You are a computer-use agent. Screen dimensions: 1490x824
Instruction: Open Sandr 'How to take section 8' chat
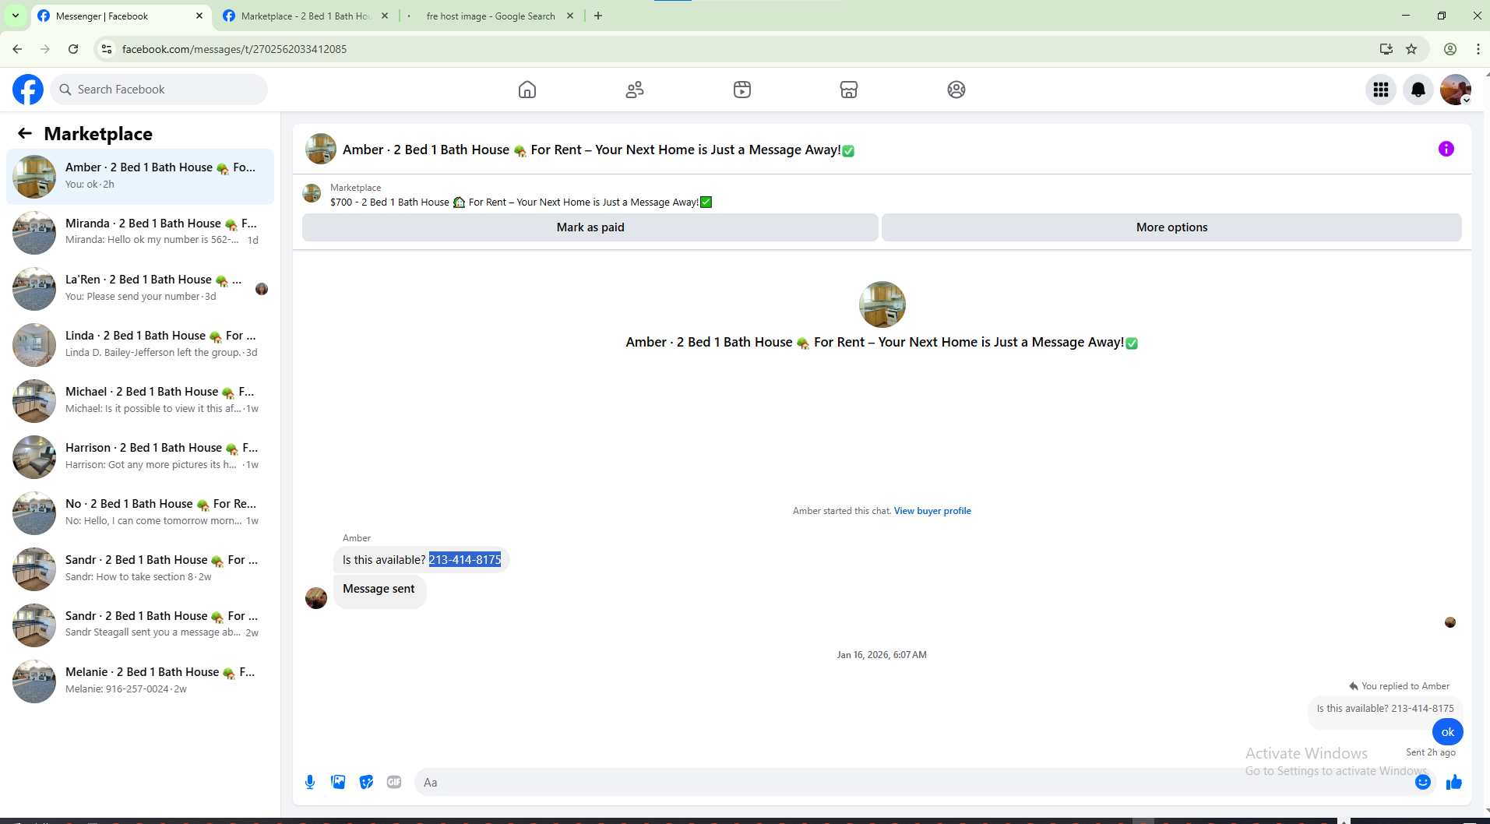(140, 569)
